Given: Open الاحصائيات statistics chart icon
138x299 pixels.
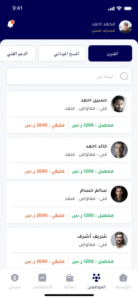Looking at the screenshot, I should coord(42,278).
